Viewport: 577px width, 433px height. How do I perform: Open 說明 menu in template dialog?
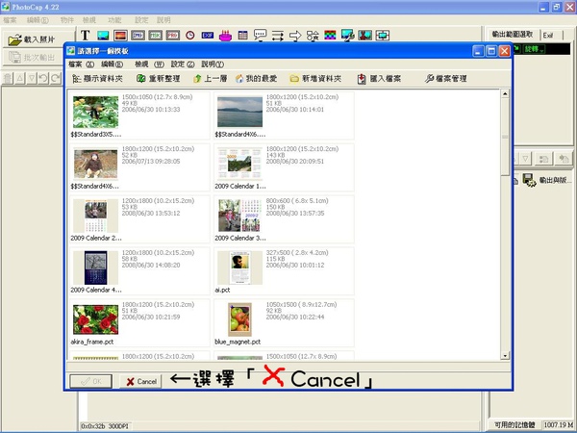pyautogui.click(x=213, y=64)
